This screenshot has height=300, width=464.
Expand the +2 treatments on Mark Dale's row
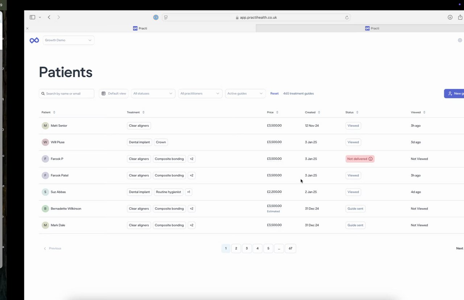click(x=192, y=225)
